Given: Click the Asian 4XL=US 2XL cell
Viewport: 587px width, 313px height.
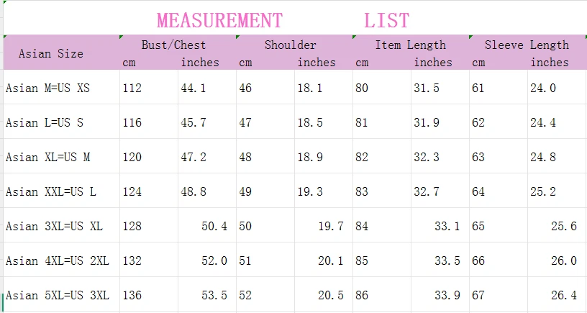Looking at the screenshot, I should pos(57,260).
